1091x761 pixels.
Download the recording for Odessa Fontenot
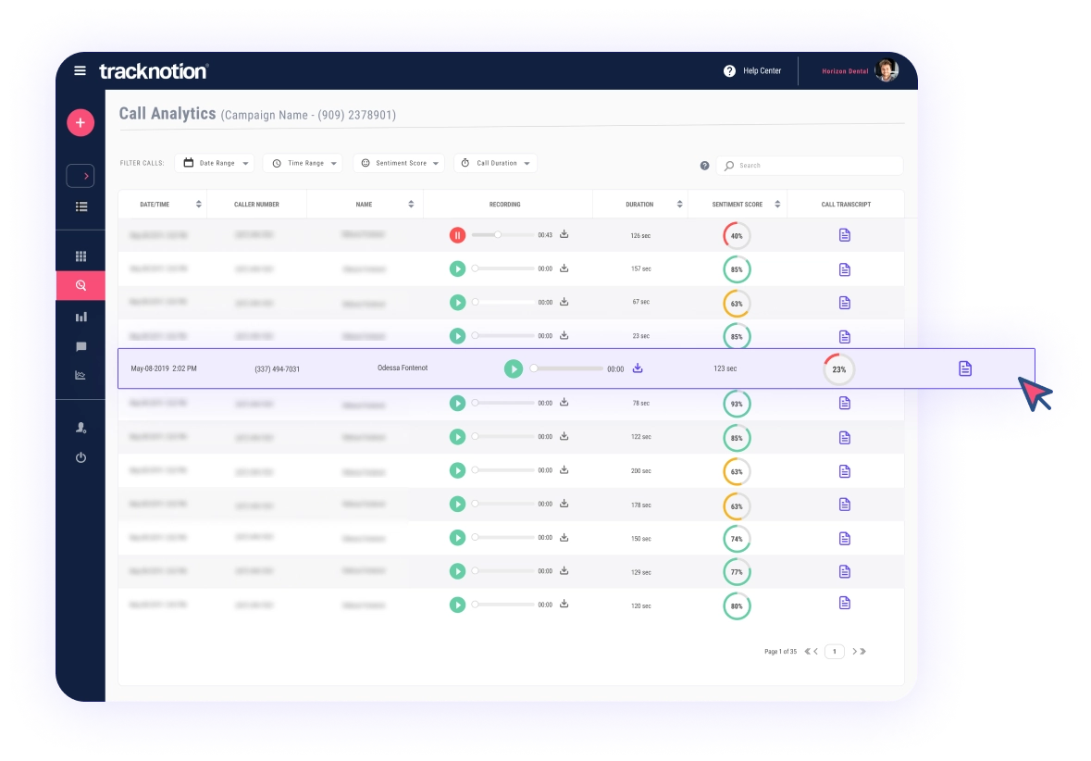(637, 368)
